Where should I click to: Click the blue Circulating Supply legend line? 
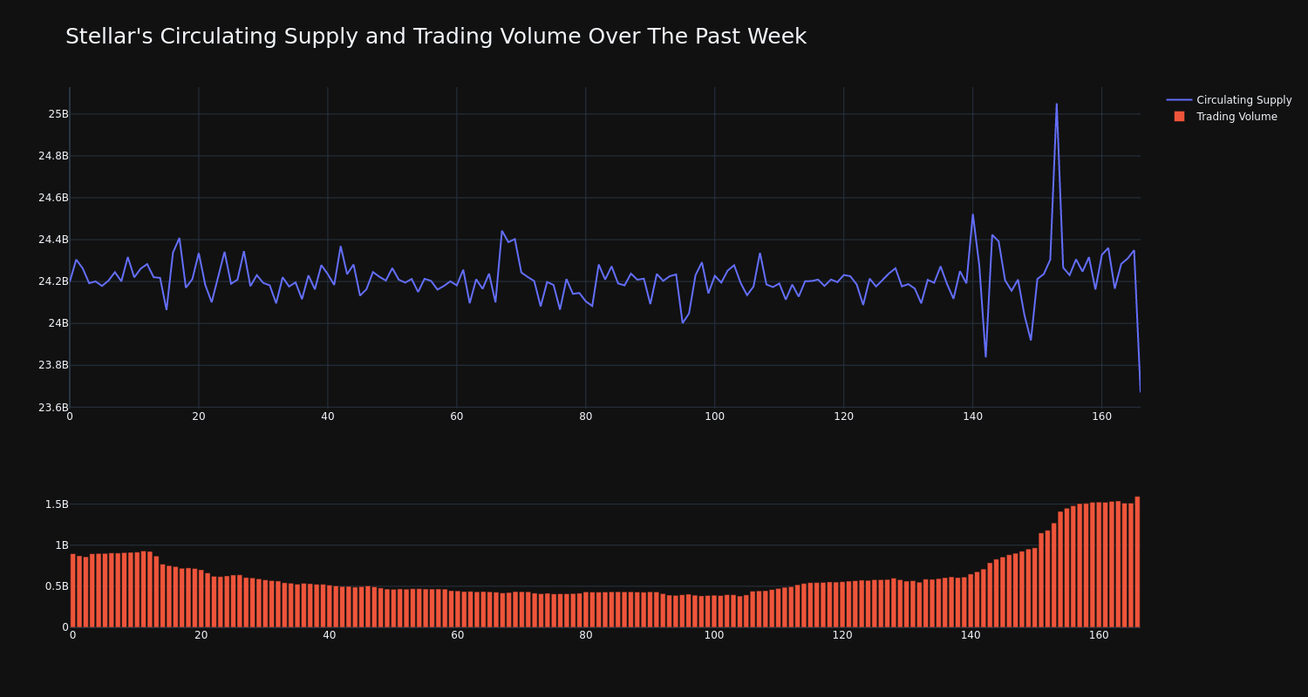pyautogui.click(x=1179, y=100)
